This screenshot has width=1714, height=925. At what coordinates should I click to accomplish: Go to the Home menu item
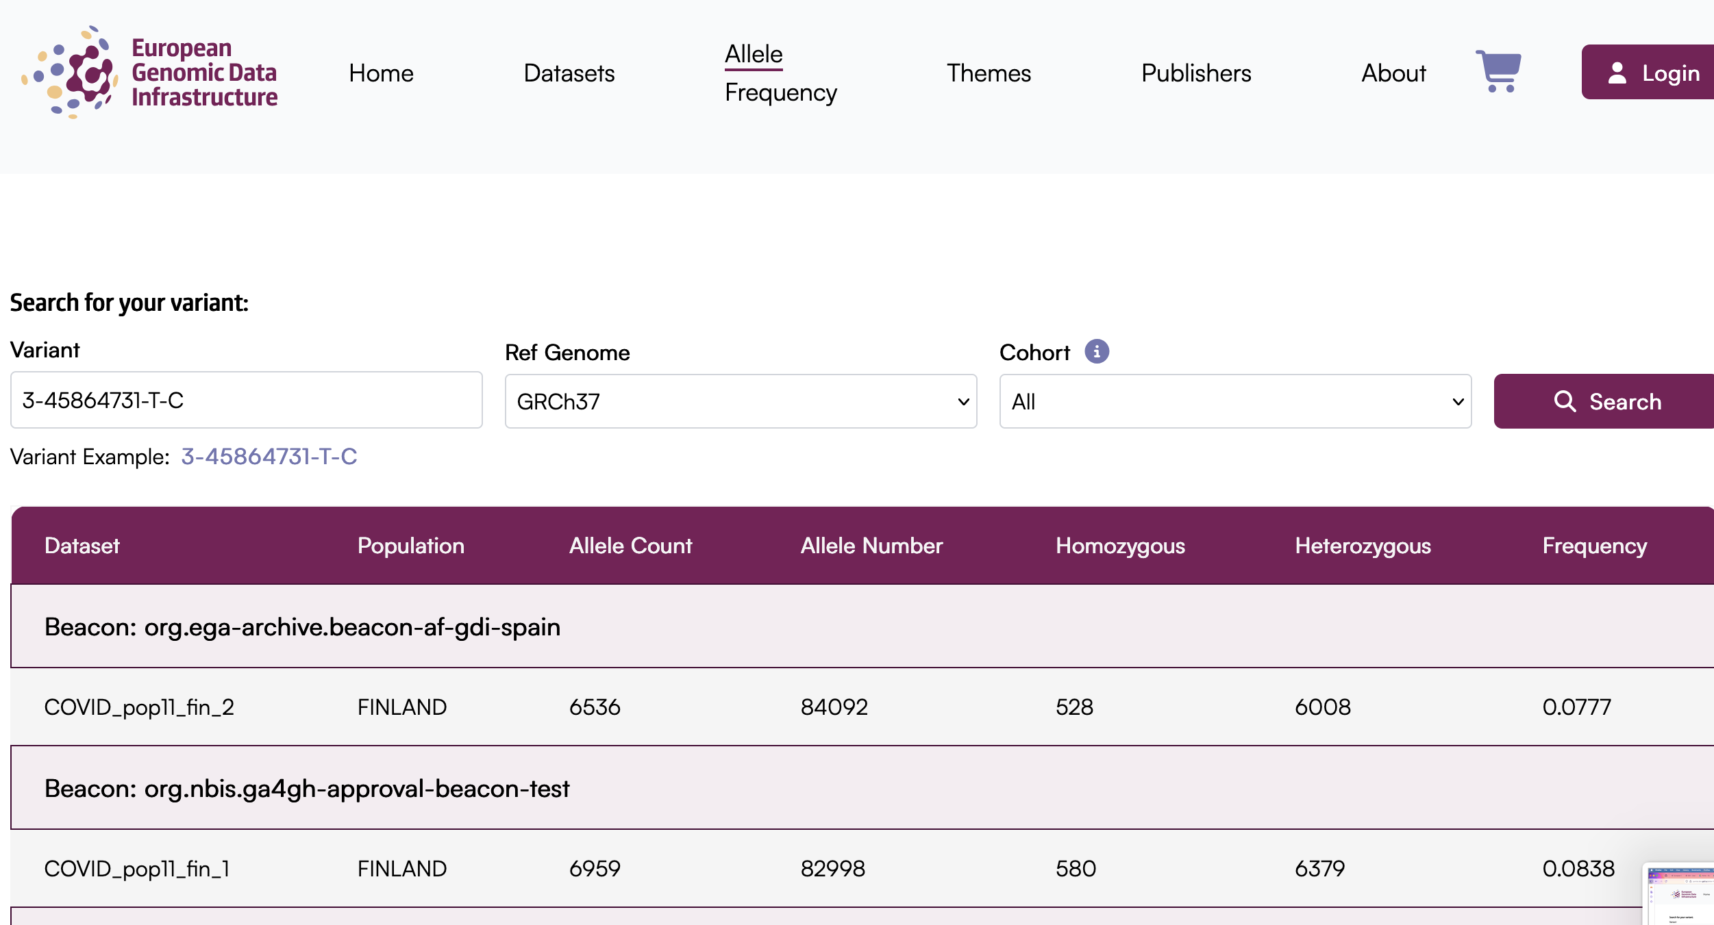pos(381,73)
